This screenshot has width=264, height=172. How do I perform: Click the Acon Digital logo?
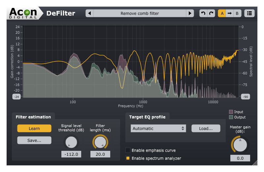22,13
